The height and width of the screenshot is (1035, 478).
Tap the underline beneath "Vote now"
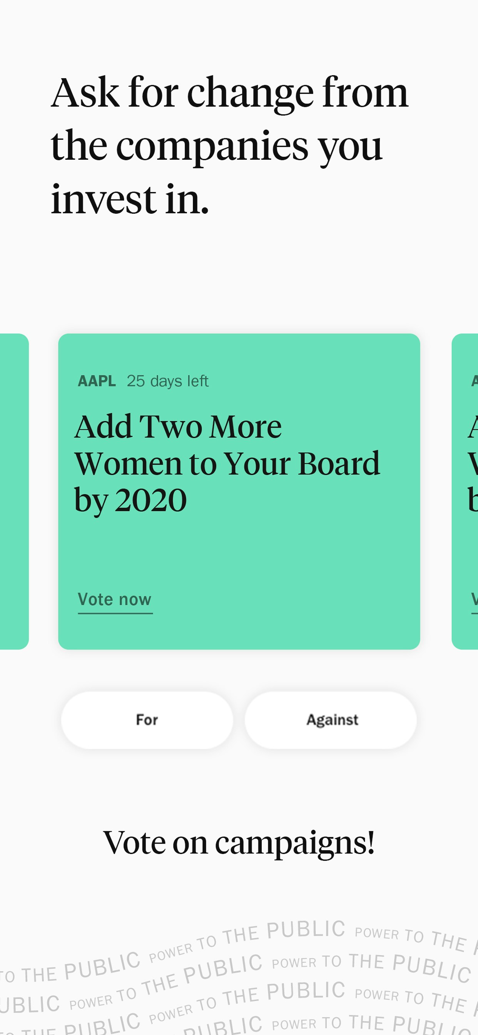[x=115, y=613]
